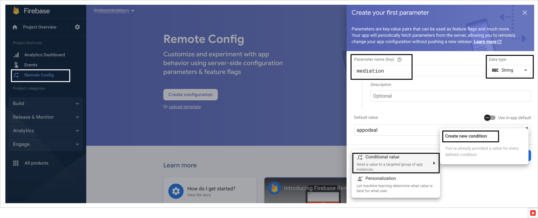The width and height of the screenshot is (538, 218).
Task: Click the Events touch icon
Action: coord(16,65)
